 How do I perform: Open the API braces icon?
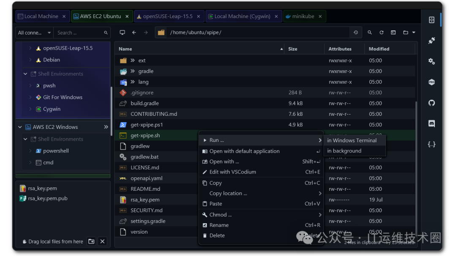[x=432, y=144]
